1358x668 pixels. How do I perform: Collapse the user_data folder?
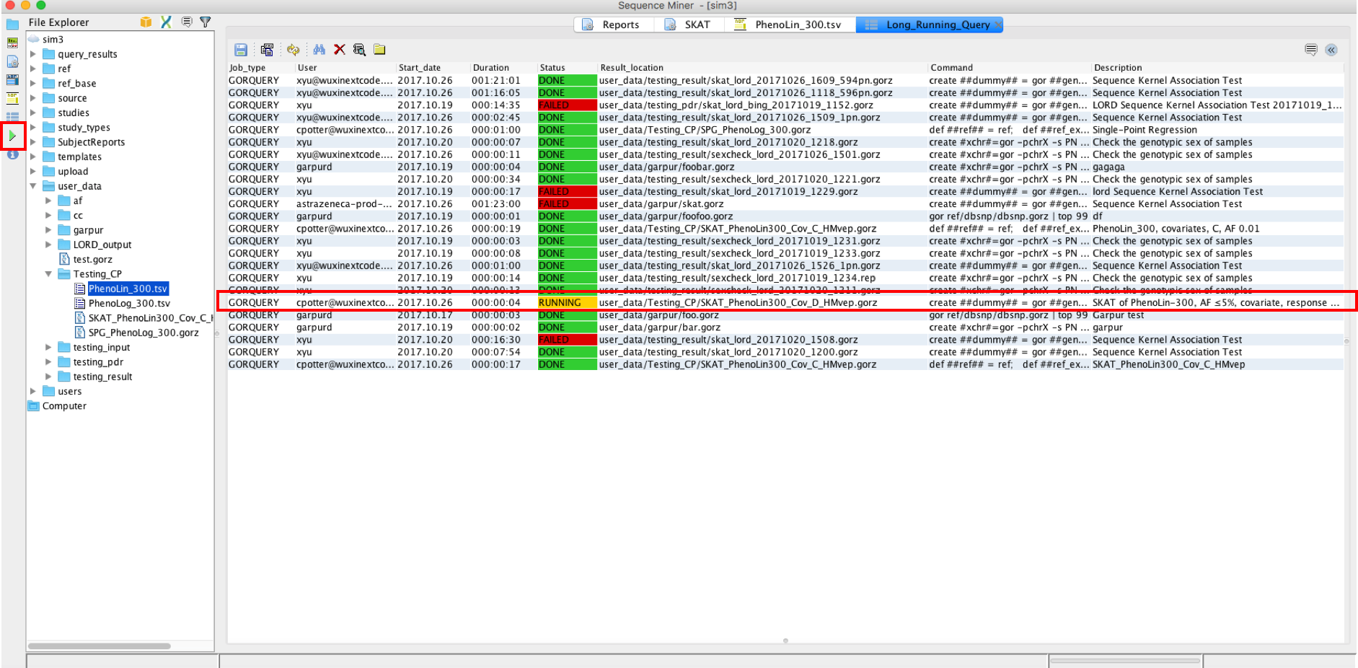point(32,186)
